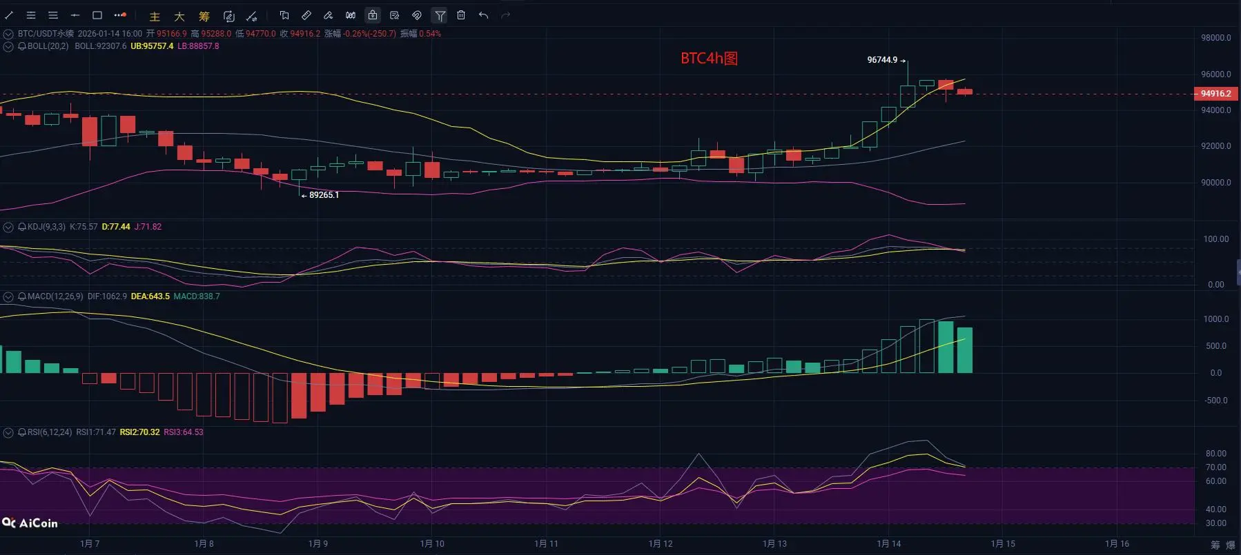Click the red BTC4h图 chart annotation
1241x555 pixels.
pyautogui.click(x=709, y=59)
